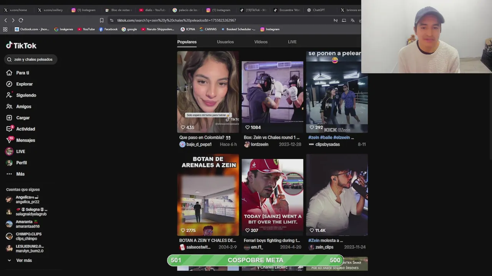Switch to the Usuarios tab
This screenshot has height=276, width=492.
(225, 42)
